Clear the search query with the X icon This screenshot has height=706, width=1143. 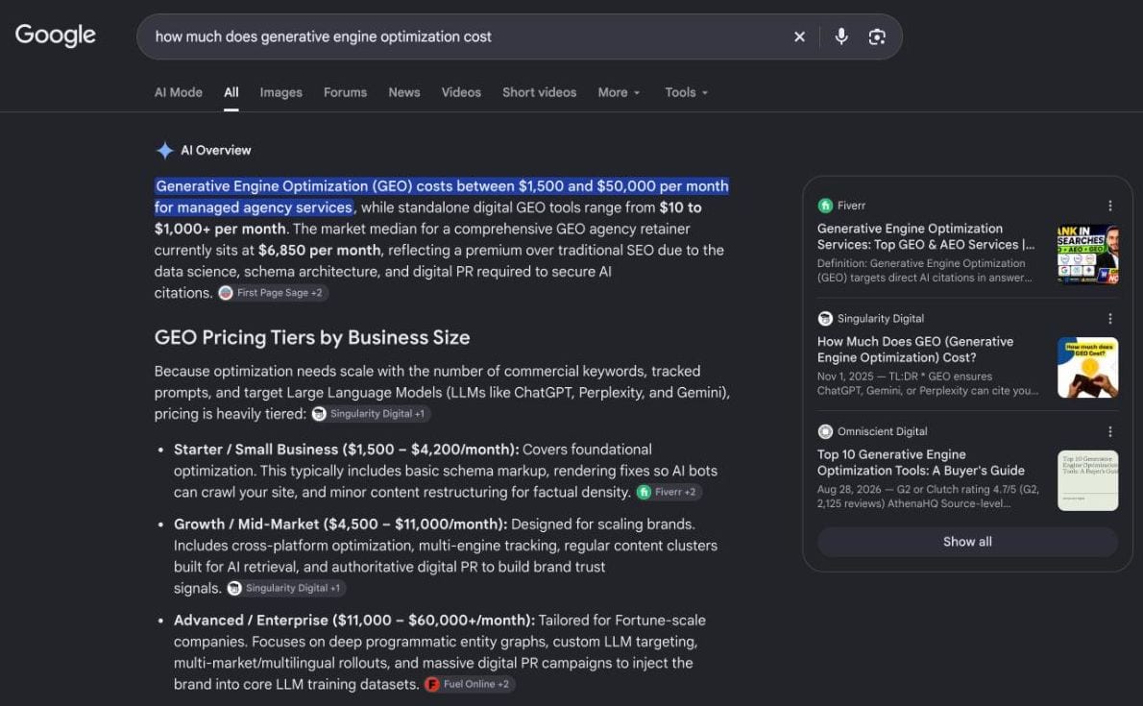800,37
